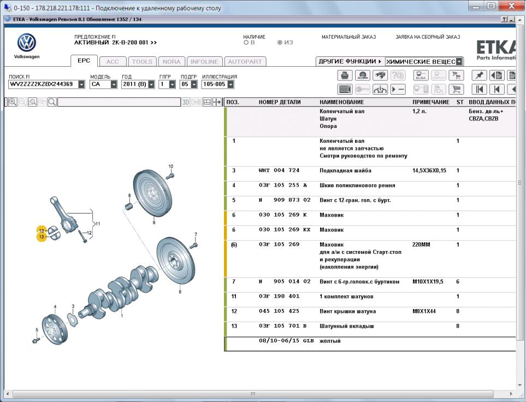526x402 pixels.
Task: Click the ПРИМЕЧАНИЕ column header
Action: tap(431, 102)
